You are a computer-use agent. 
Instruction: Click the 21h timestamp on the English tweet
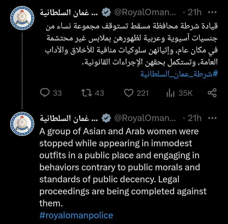194,118
